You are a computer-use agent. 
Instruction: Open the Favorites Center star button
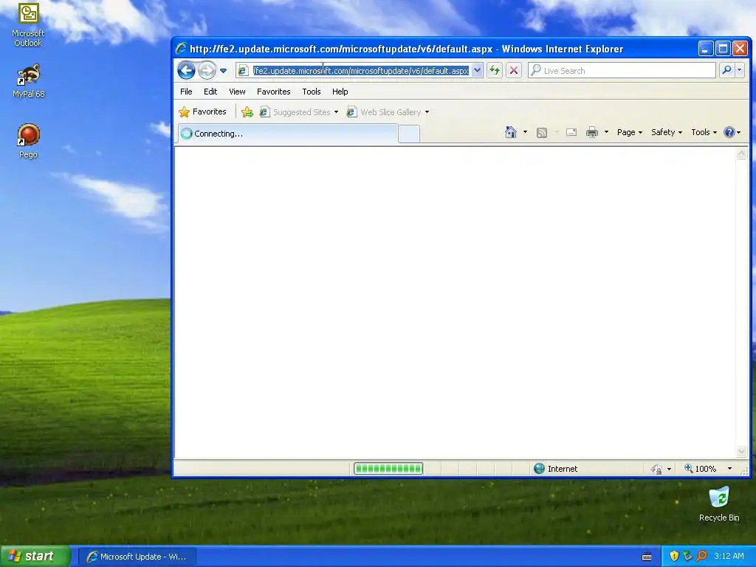tap(202, 112)
